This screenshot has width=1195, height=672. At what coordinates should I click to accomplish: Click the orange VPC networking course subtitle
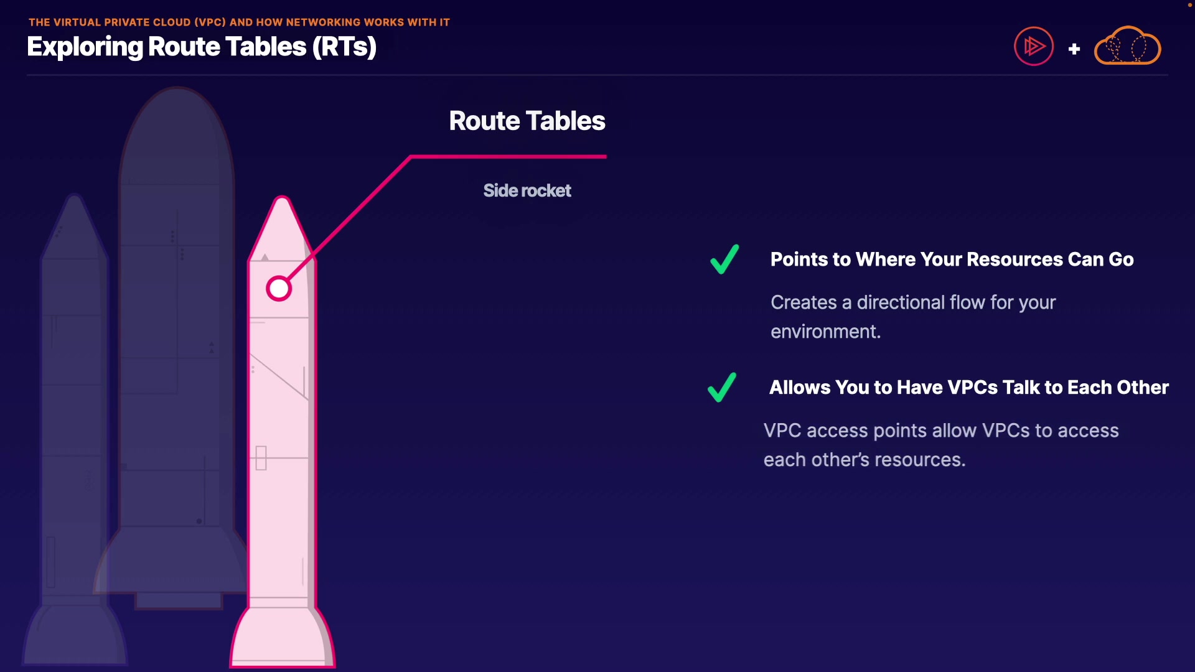(x=239, y=22)
